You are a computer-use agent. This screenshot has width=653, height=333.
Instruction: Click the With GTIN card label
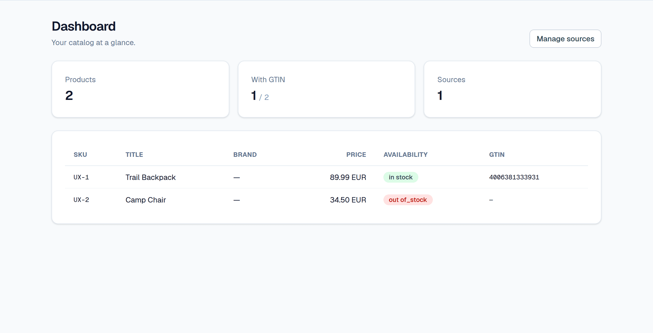(268, 79)
